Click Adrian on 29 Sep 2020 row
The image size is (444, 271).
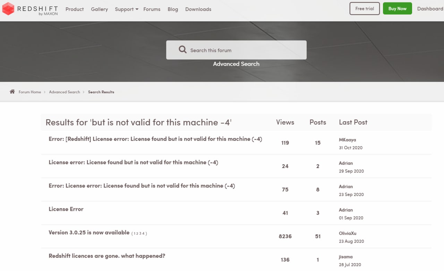346,163
